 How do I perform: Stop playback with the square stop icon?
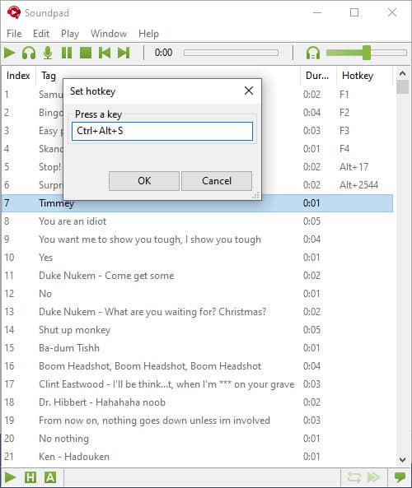(x=86, y=53)
